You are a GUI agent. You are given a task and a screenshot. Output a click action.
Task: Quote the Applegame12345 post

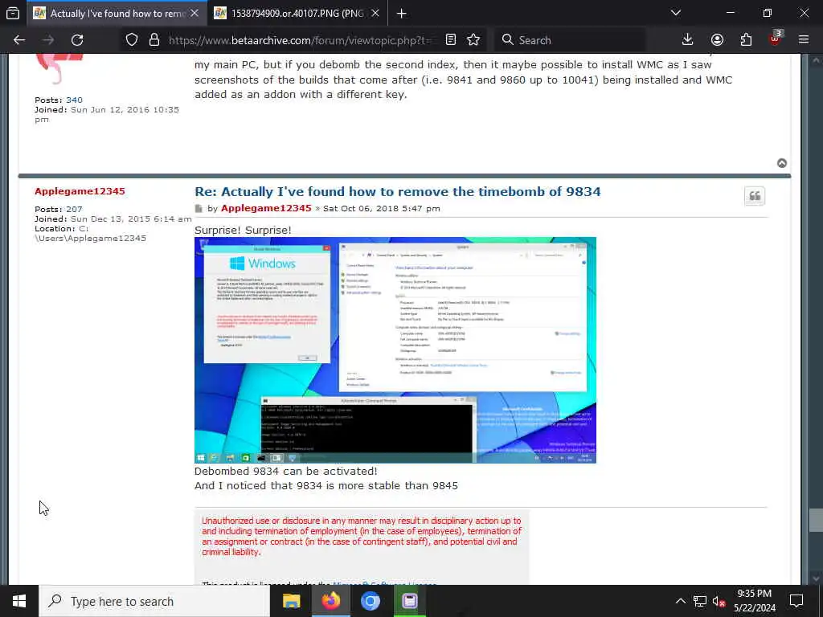(x=755, y=196)
